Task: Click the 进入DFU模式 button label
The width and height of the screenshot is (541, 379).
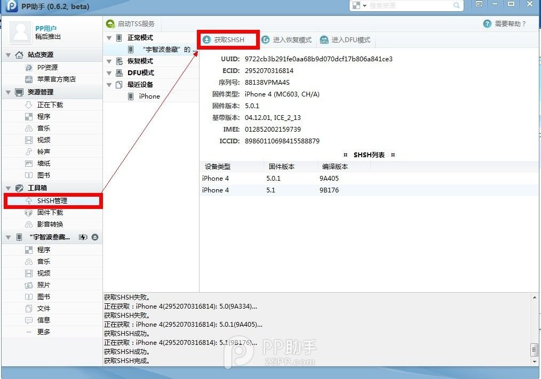Action: coord(351,39)
